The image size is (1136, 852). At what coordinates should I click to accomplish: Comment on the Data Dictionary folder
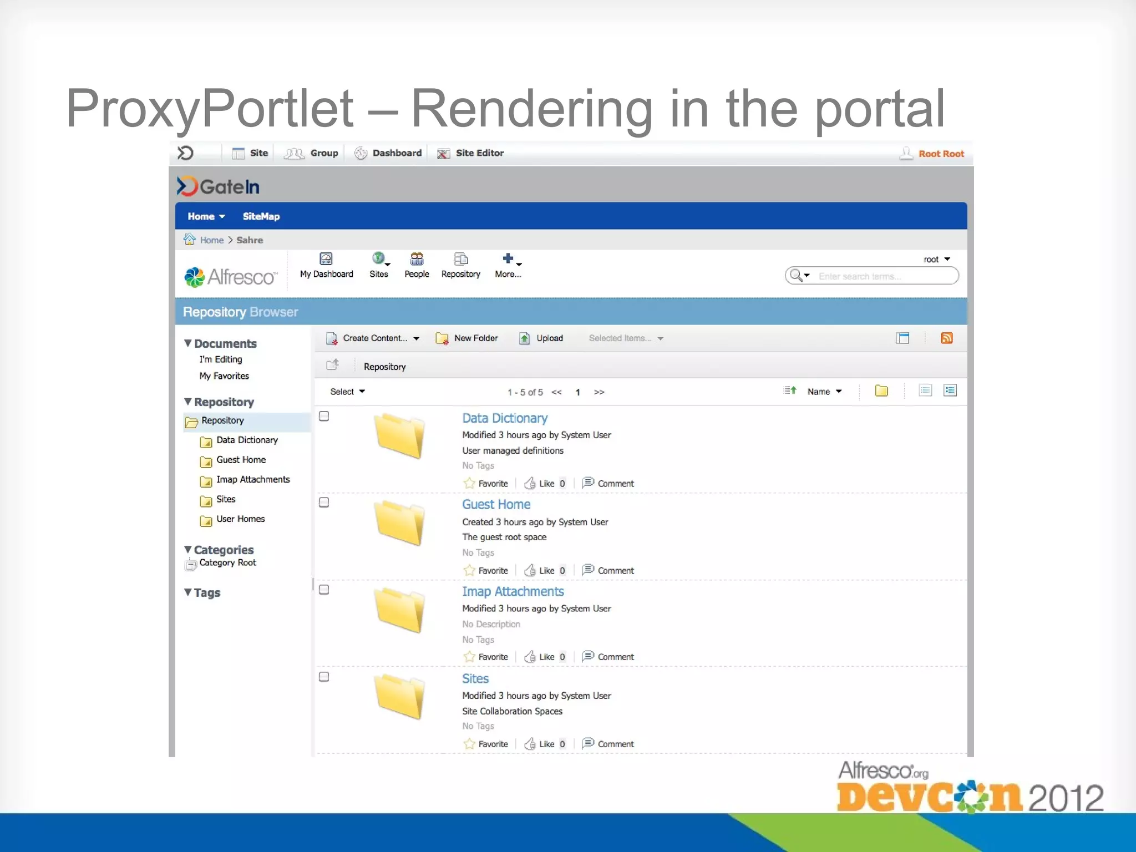coord(608,483)
